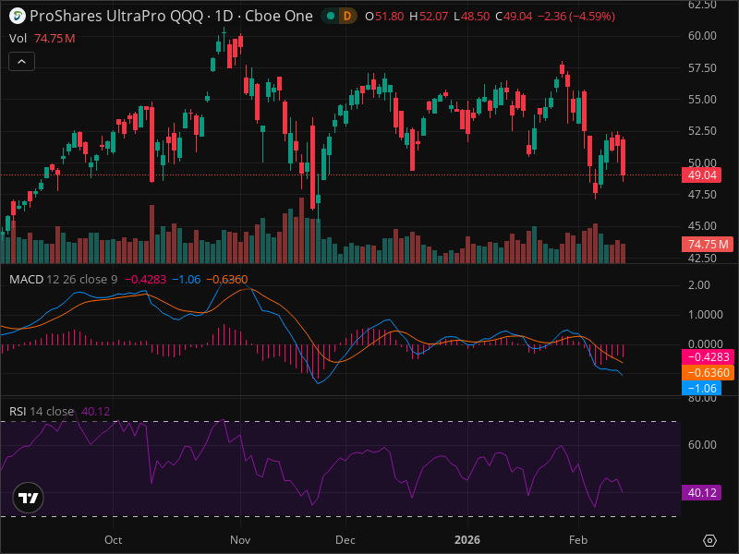Click the orange −0.6360 signal axis label
Image resolution: width=739 pixels, height=554 pixels.
tap(708, 373)
